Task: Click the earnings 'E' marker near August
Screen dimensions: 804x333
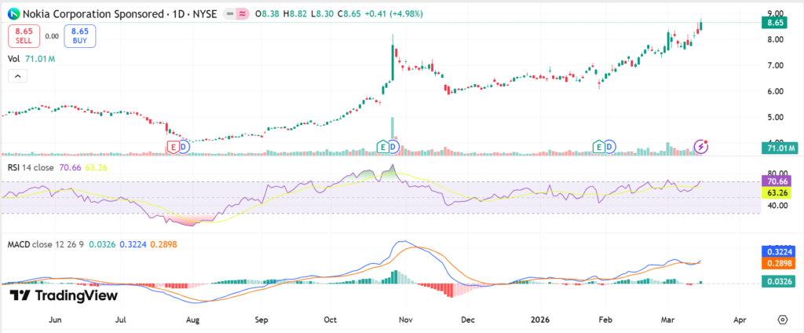Action: point(173,147)
